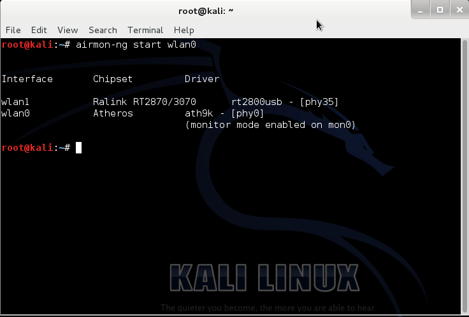Open the File menu
Screen dimensions: 469x317
coord(13,30)
